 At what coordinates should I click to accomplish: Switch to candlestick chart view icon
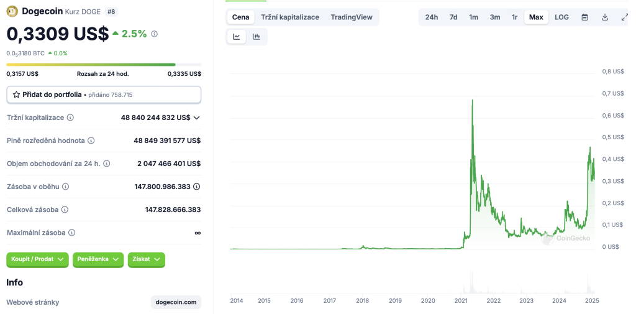257,37
